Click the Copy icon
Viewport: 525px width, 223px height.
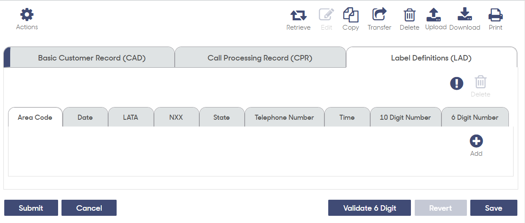pyautogui.click(x=351, y=15)
